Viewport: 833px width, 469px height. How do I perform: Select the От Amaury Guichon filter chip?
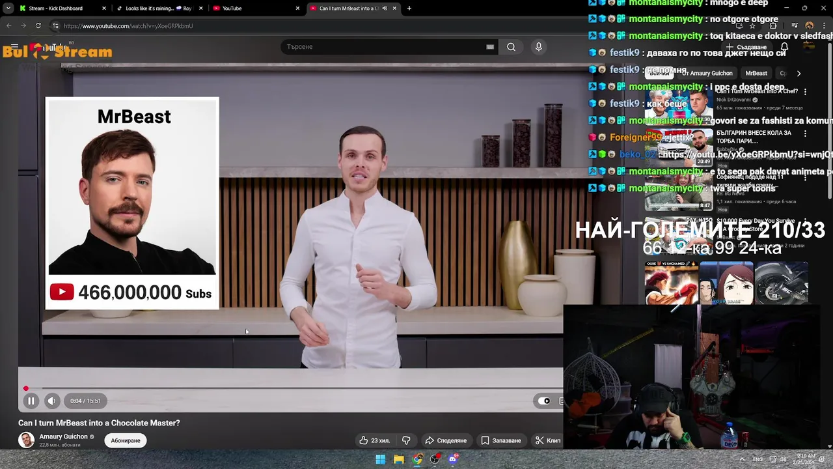point(707,74)
